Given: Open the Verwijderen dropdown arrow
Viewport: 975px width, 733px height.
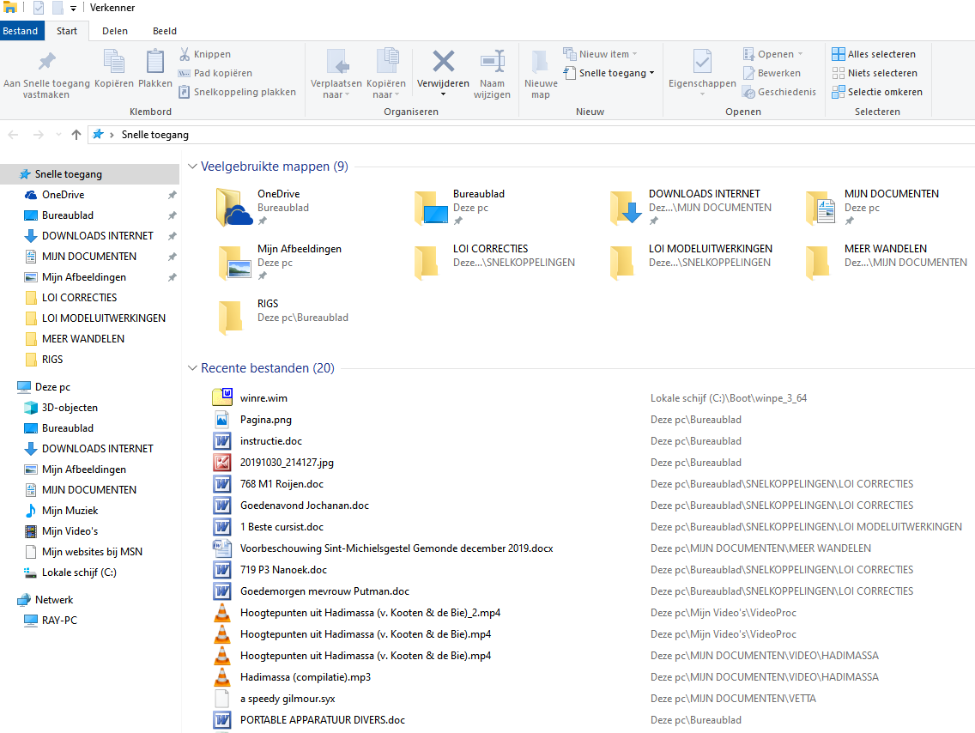Looking at the screenshot, I should coord(443,94).
